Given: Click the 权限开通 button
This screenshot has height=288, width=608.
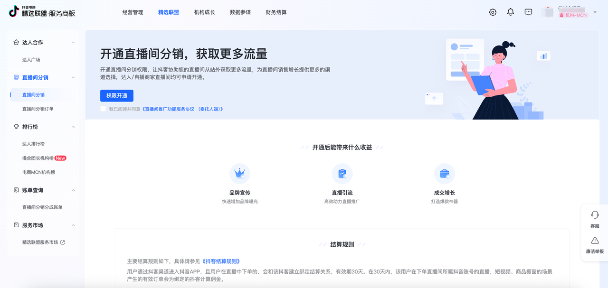Looking at the screenshot, I should (117, 96).
